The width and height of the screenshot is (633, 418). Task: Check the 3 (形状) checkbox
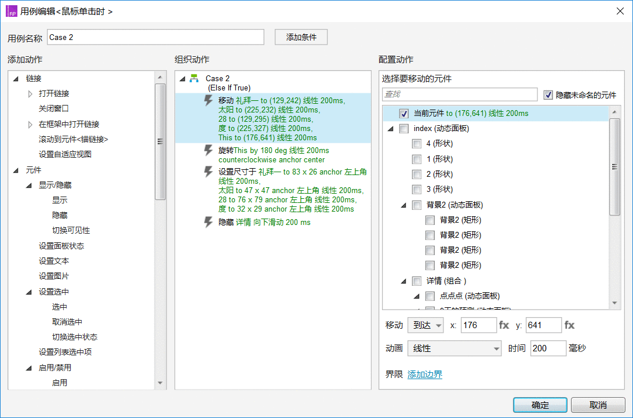click(417, 190)
